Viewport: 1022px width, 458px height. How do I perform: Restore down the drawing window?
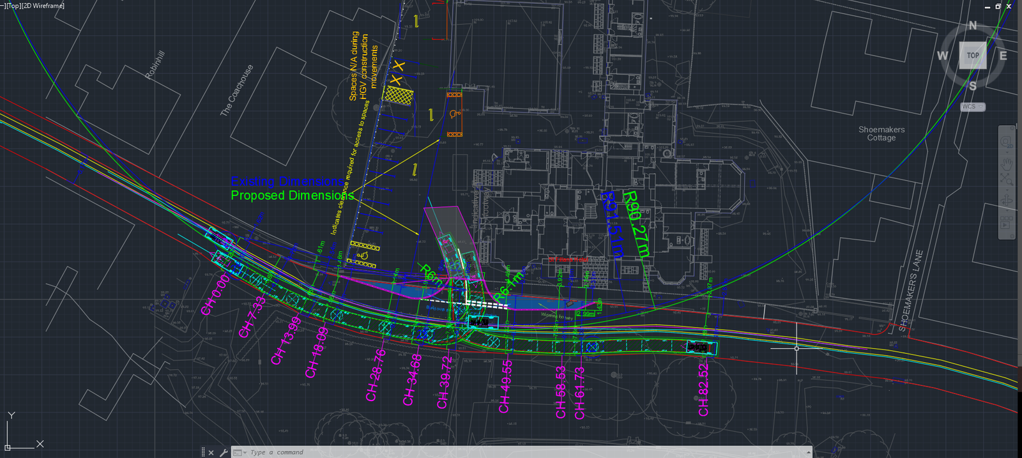[x=998, y=6]
